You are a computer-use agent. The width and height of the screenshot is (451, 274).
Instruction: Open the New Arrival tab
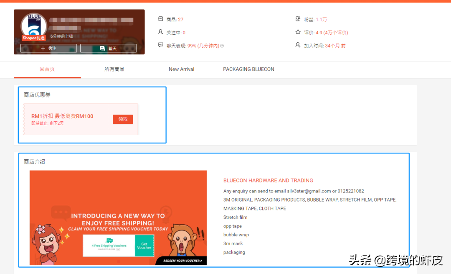click(182, 69)
